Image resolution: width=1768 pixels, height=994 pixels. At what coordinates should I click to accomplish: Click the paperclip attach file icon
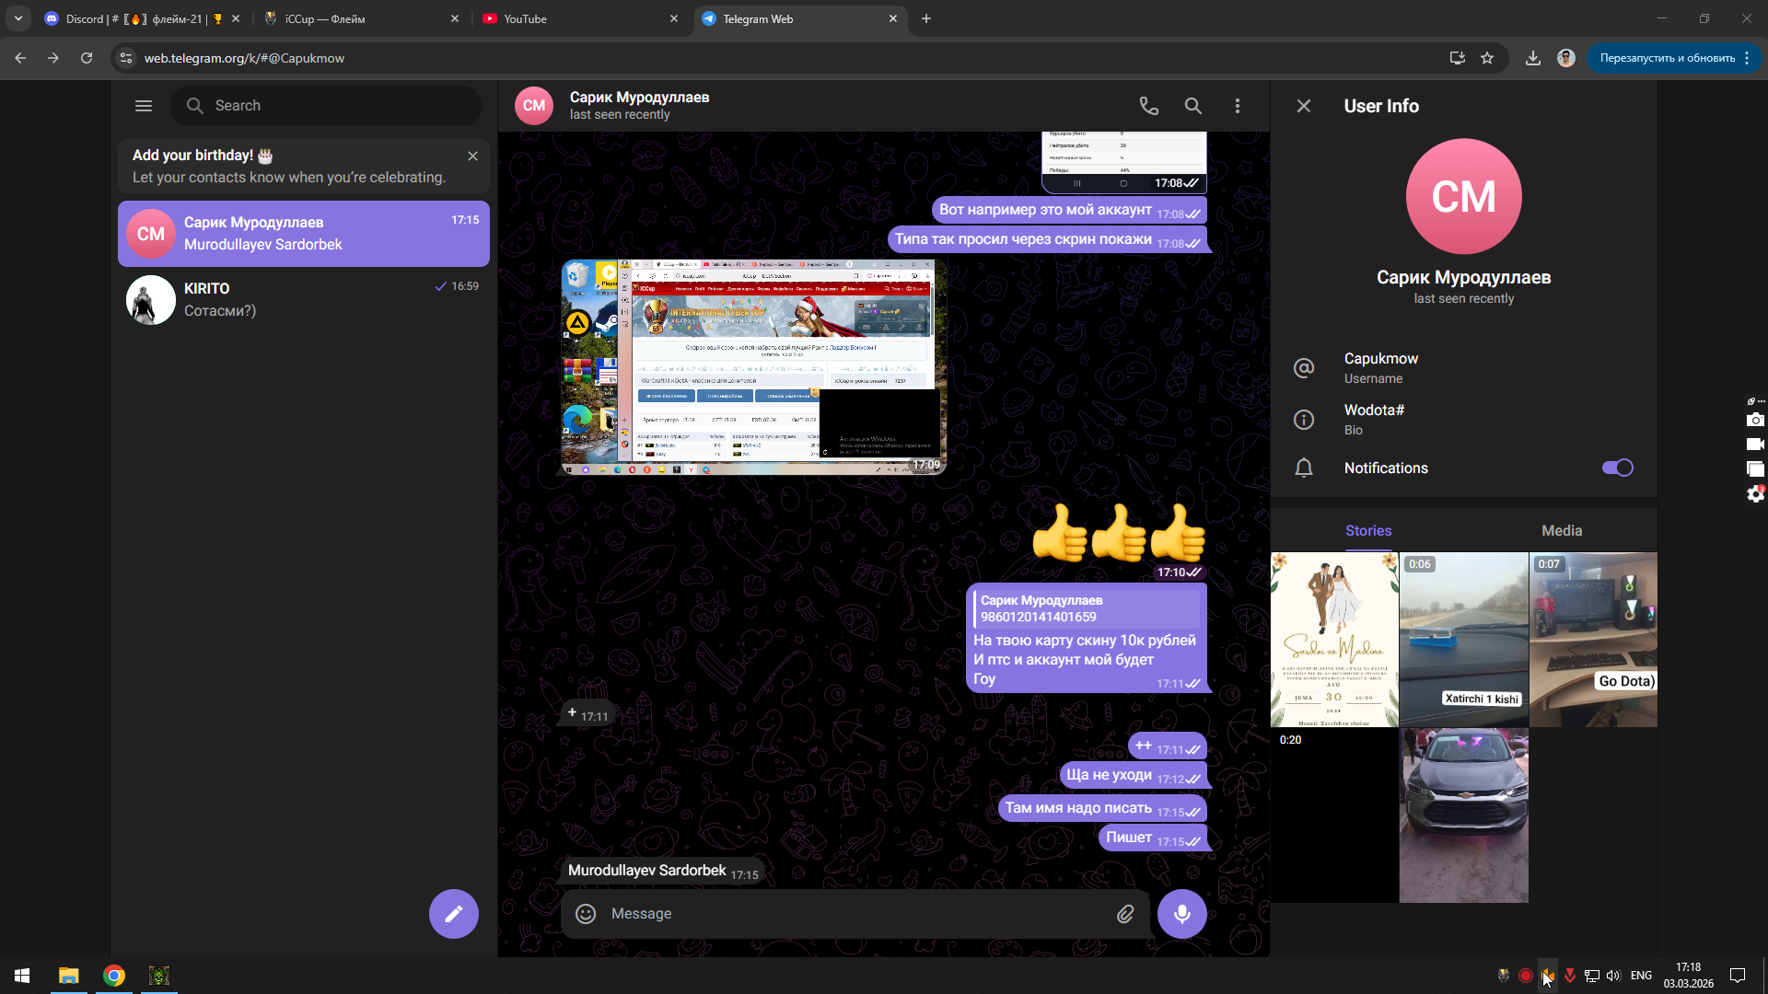[1125, 914]
